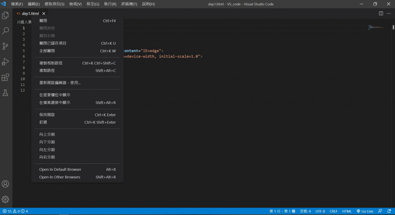This screenshot has height=215, width=395.
Task: Click line number 12 in gutter
Action: [x=23, y=91]
